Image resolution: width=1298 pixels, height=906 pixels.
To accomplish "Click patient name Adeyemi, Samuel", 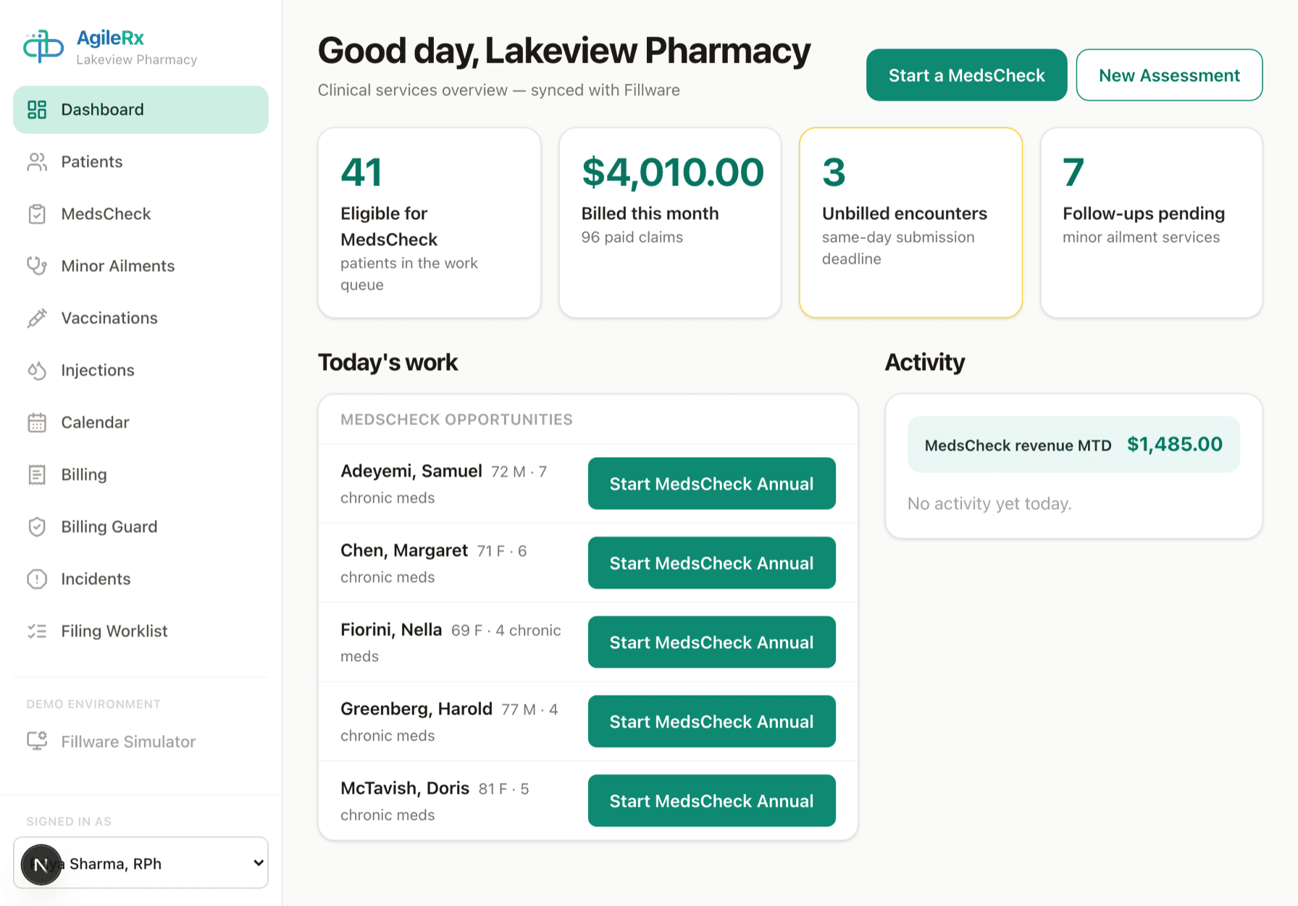I will pyautogui.click(x=411, y=471).
